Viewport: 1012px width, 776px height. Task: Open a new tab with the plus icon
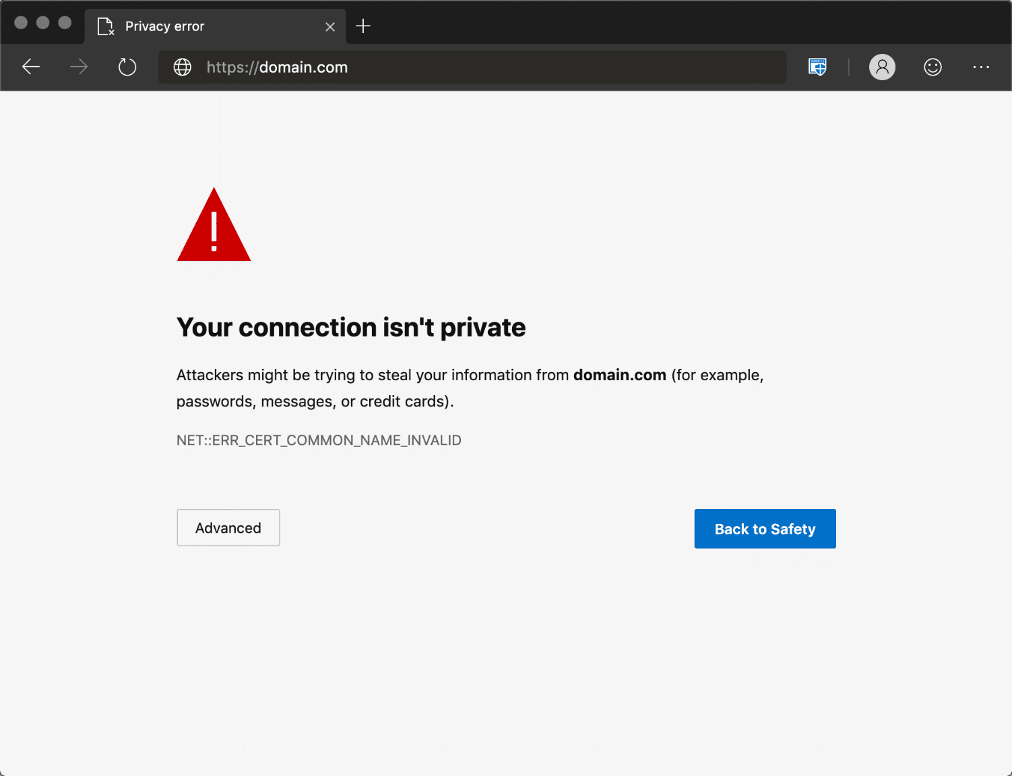pyautogui.click(x=363, y=26)
